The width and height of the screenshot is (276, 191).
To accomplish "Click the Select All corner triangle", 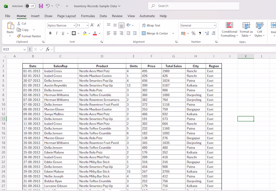I will click(x=4, y=56).
